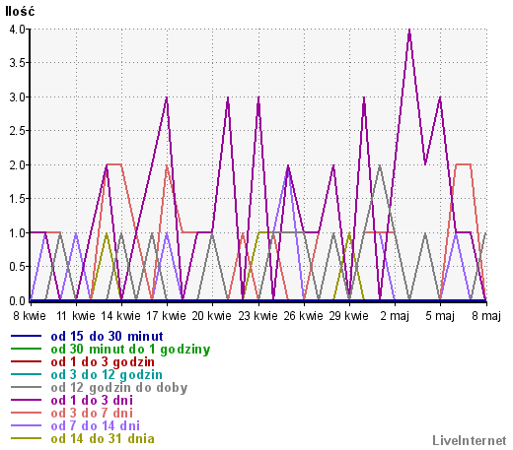This screenshot has height=450, width=513.
Task: Click the green legend line swatch
Action: click(26, 349)
